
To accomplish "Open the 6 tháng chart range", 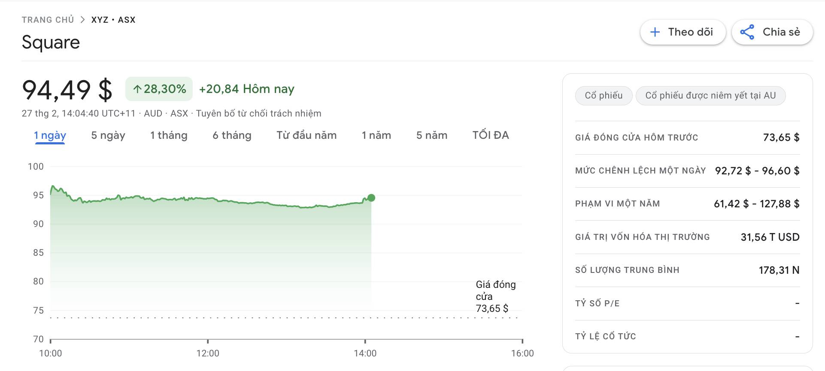I will pyautogui.click(x=232, y=135).
